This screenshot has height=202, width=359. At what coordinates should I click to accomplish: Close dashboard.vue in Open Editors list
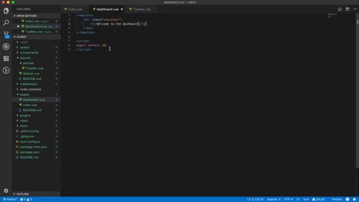(x=18, y=26)
